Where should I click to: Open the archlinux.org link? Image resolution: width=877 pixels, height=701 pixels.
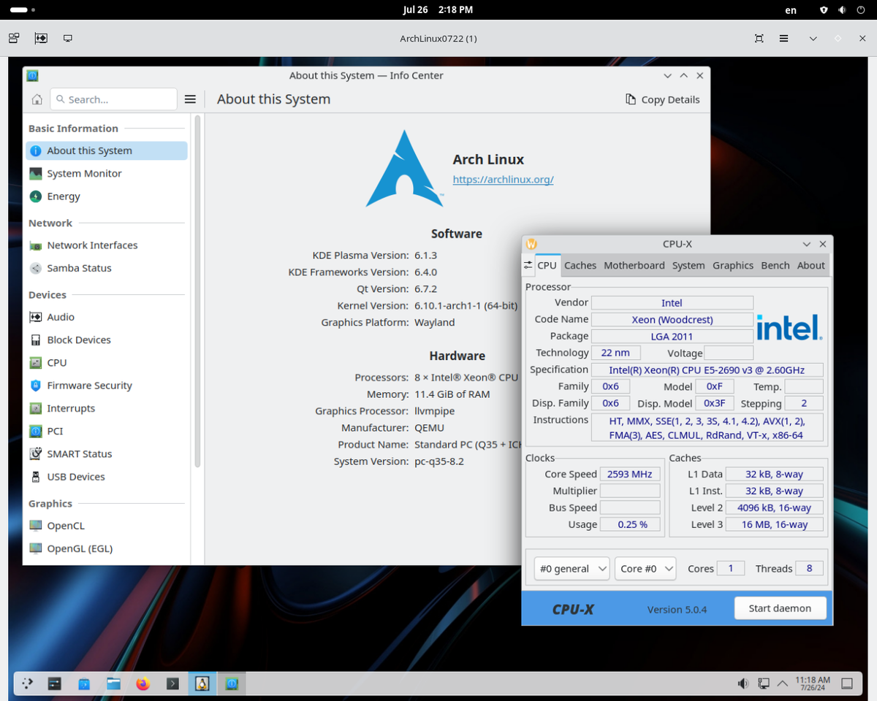click(503, 179)
